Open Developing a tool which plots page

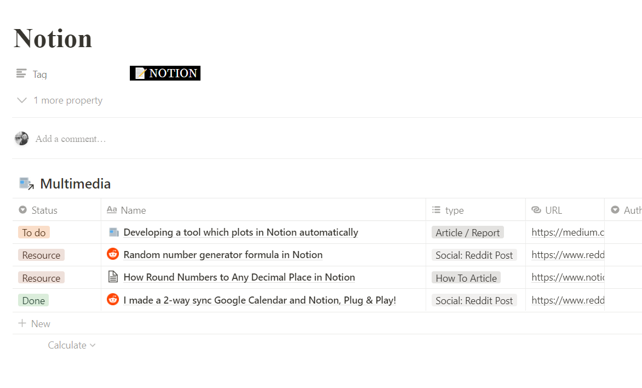(x=241, y=232)
